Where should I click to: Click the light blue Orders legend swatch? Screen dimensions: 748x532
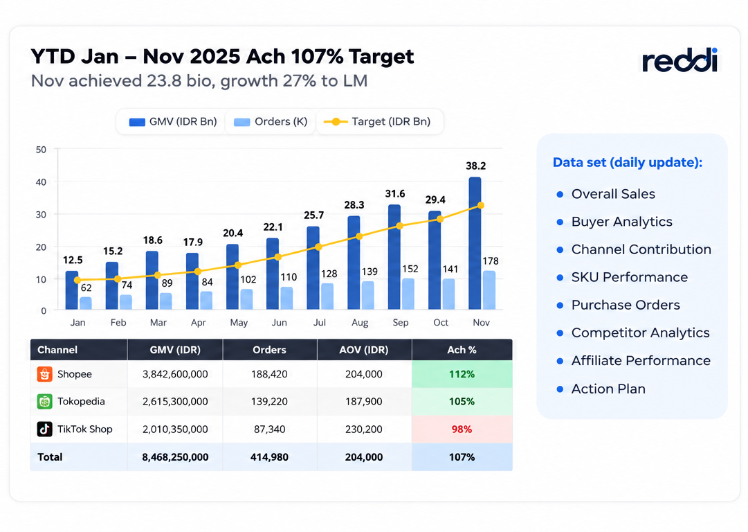242,122
